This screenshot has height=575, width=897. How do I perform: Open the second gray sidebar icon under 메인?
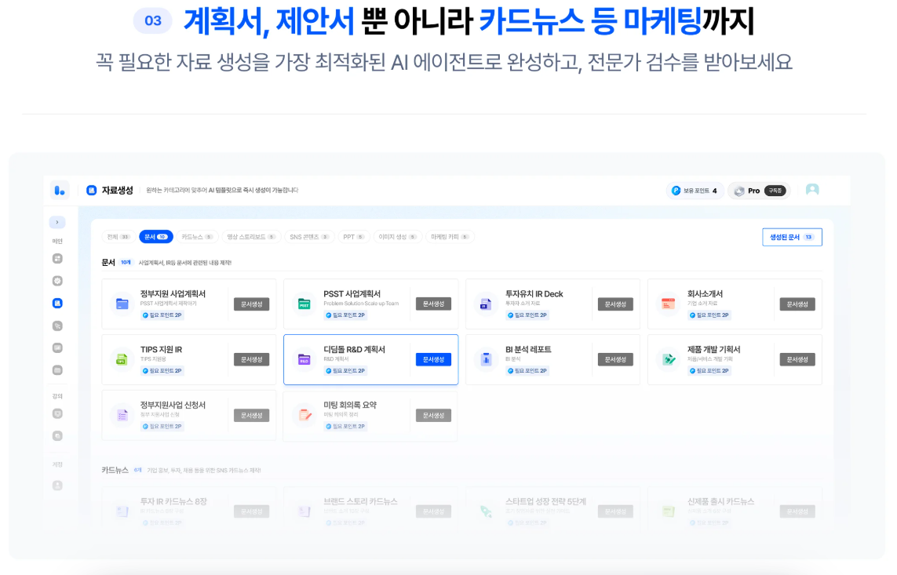(x=57, y=281)
